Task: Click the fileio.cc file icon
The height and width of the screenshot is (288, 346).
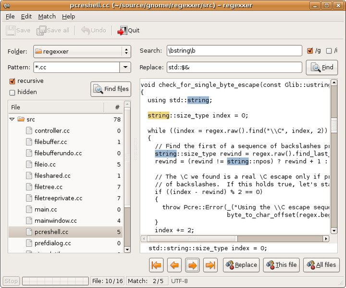Action: pyautogui.click(x=29, y=164)
